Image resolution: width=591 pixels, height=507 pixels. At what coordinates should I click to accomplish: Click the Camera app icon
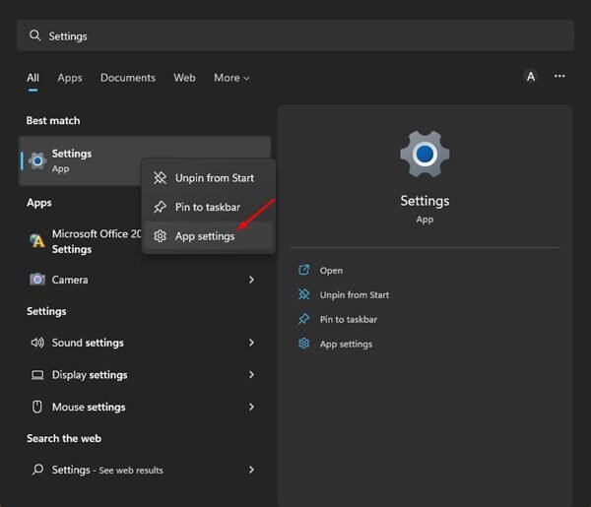coord(37,280)
